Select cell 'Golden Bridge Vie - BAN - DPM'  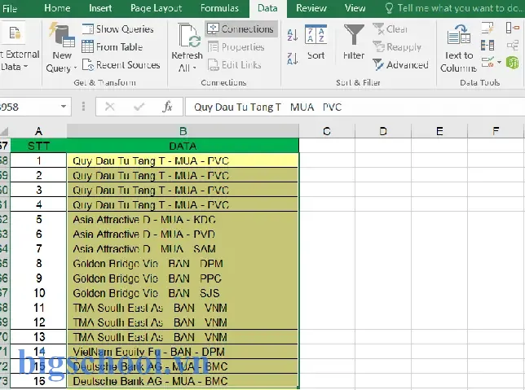183,264
